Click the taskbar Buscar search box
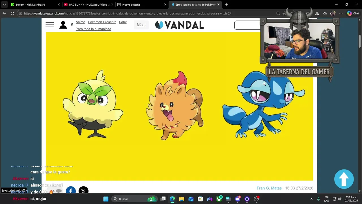 click(134, 199)
